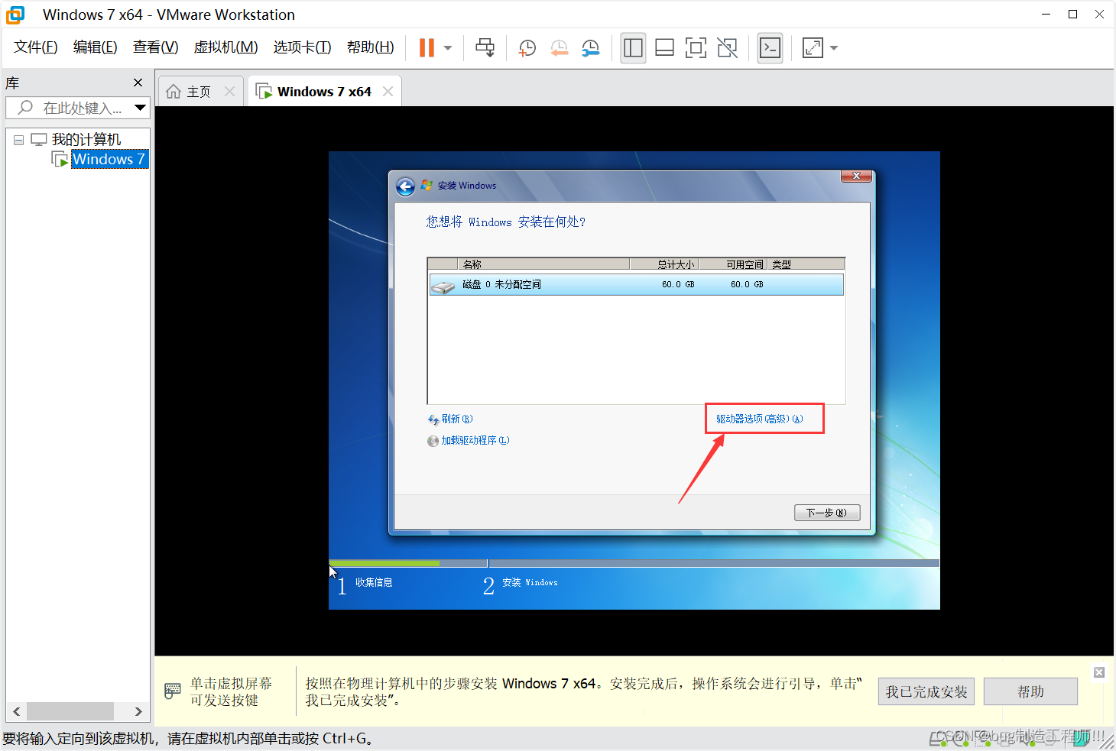Enter full screen mode
This screenshot has width=1116, height=751.
pos(696,48)
